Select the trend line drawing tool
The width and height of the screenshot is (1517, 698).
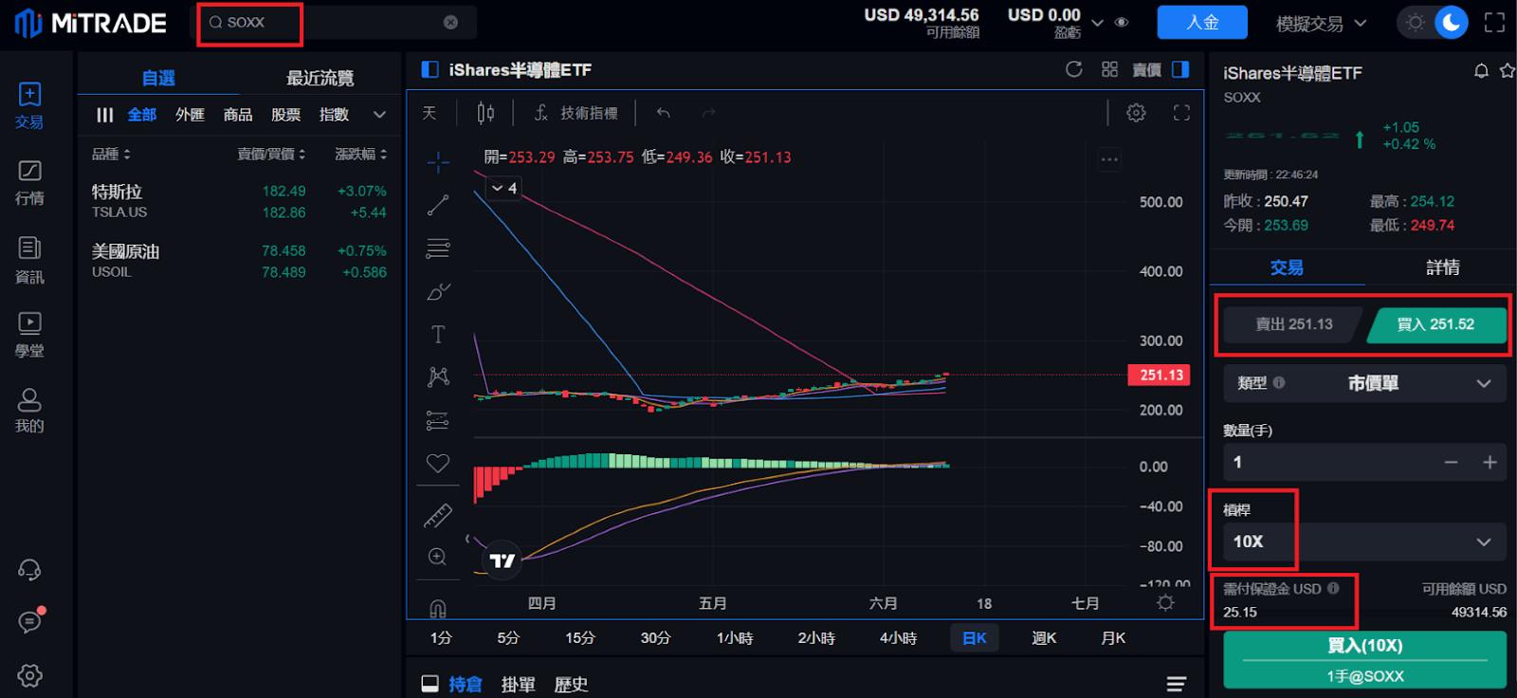coord(438,205)
